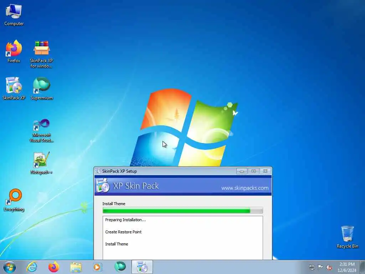This screenshot has width=365, height=274.
Task: Click the XP Skin Pack disc logo
Action: click(103, 186)
